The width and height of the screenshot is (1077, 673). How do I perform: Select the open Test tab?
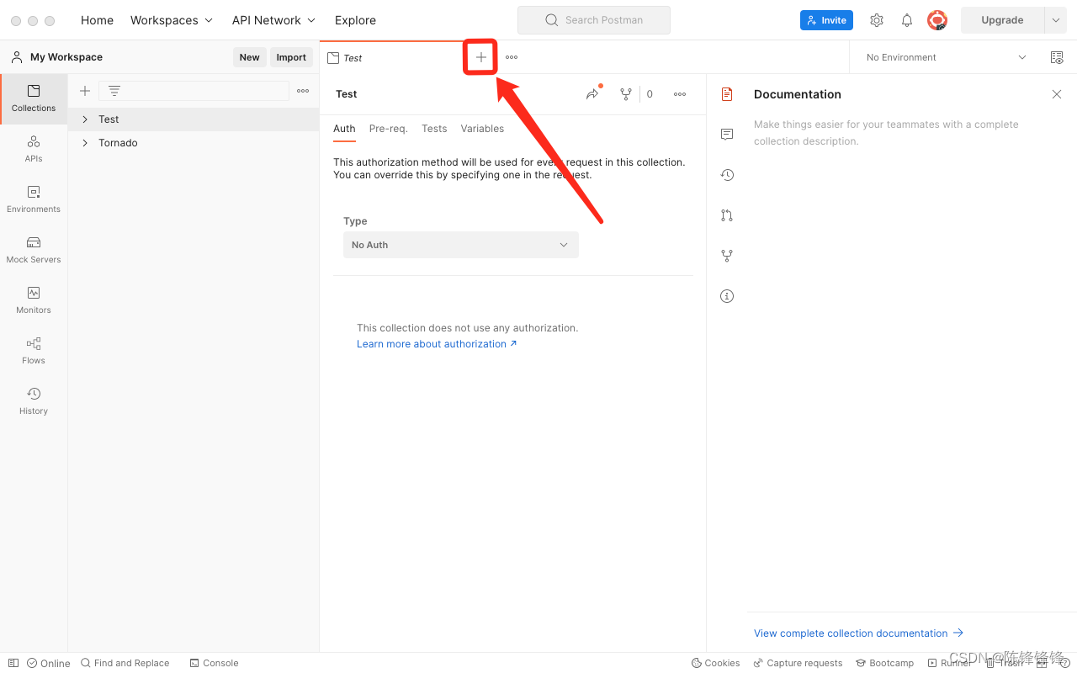[x=391, y=57]
